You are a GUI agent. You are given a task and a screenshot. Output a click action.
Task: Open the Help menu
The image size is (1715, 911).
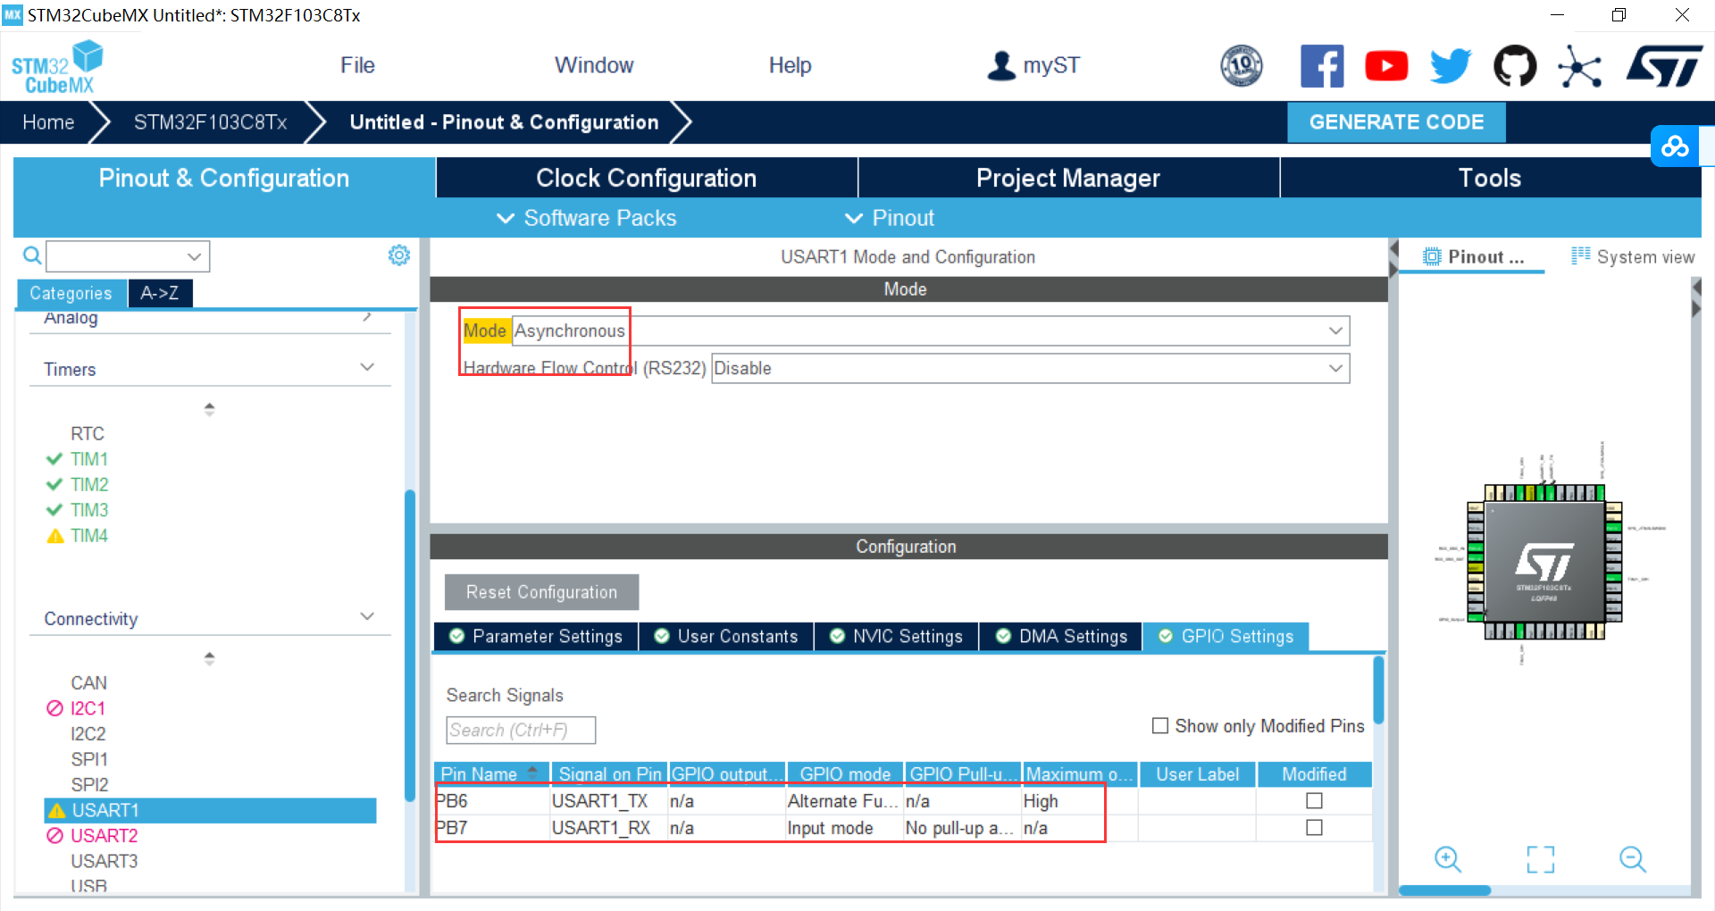point(790,65)
